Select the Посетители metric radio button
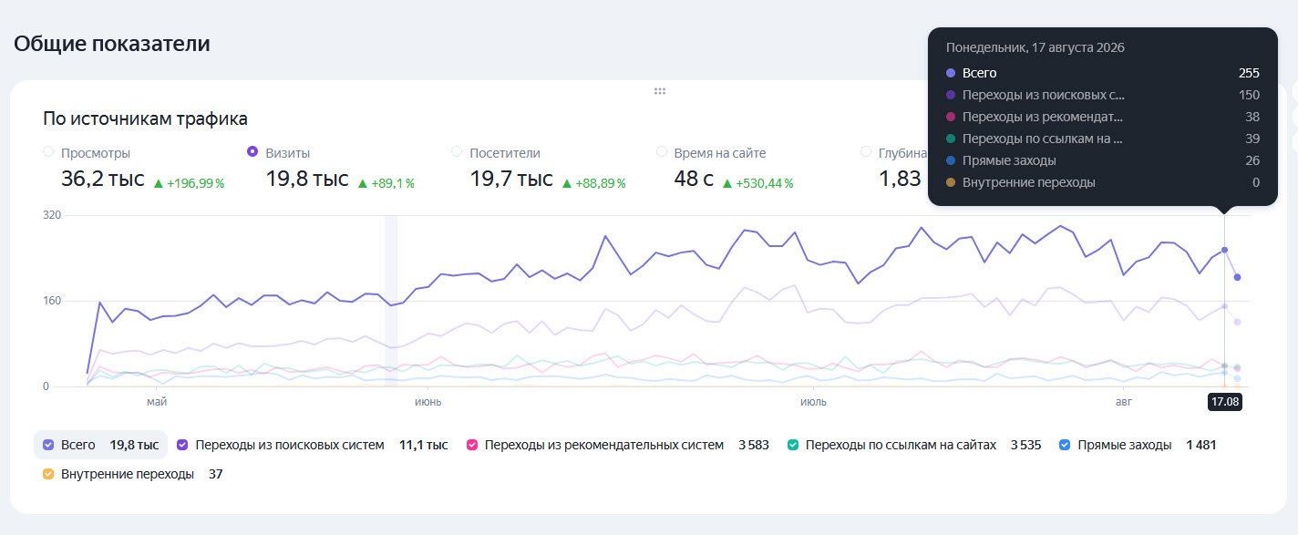 [457, 152]
